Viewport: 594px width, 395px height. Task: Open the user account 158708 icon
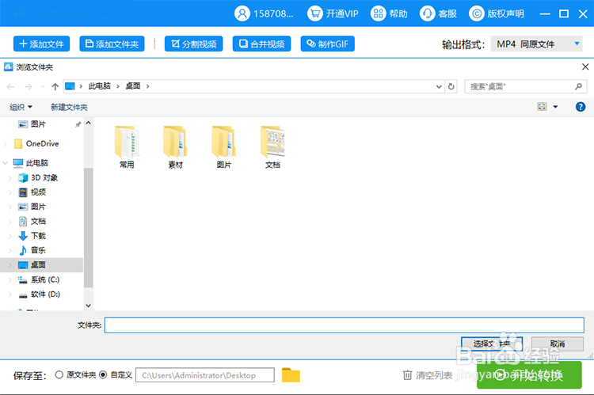click(242, 13)
